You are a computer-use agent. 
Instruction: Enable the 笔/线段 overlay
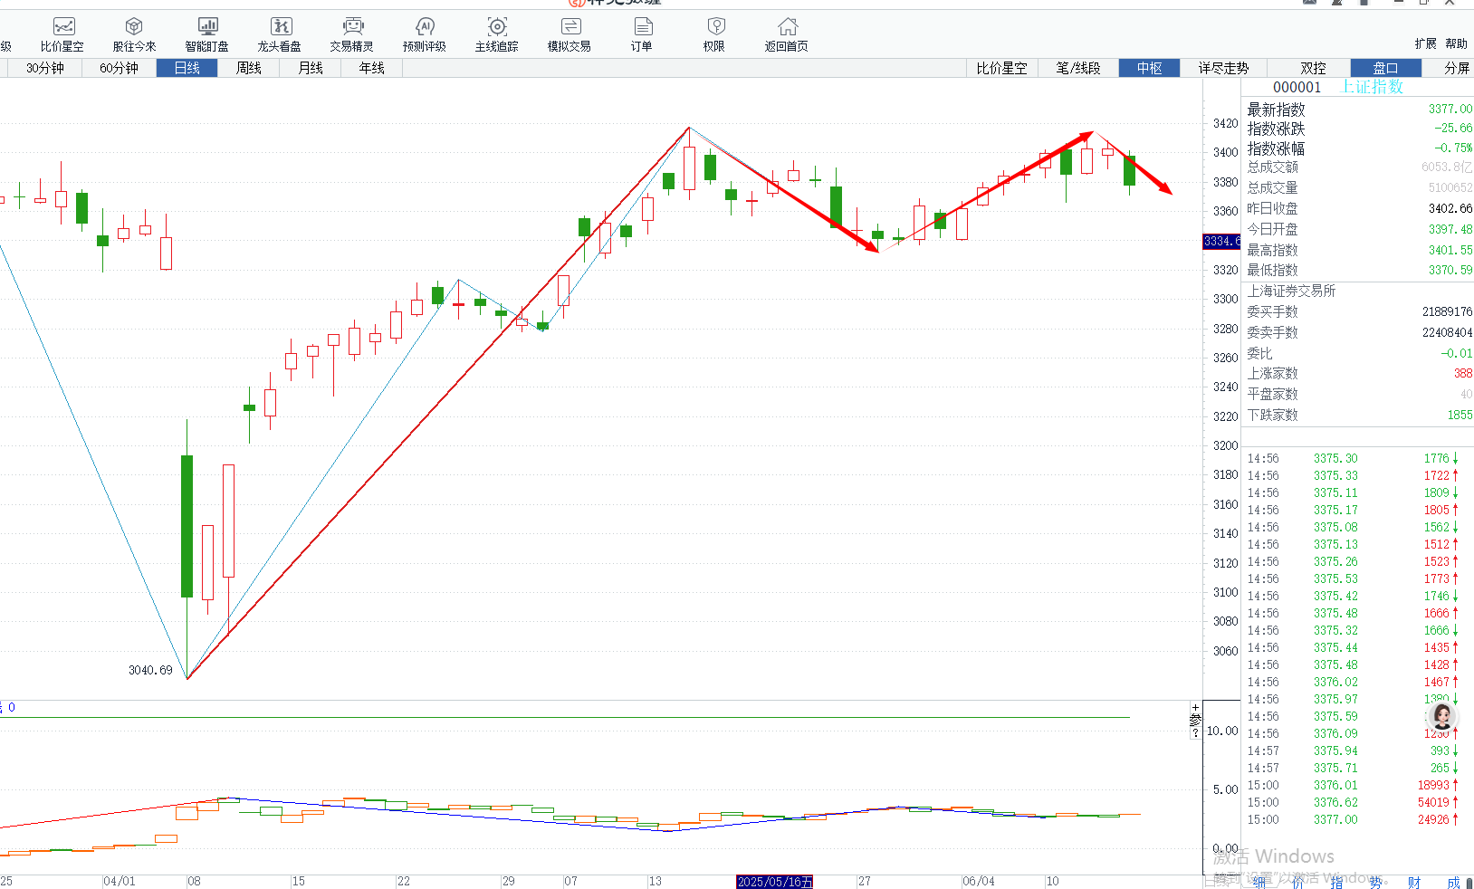(x=1078, y=68)
